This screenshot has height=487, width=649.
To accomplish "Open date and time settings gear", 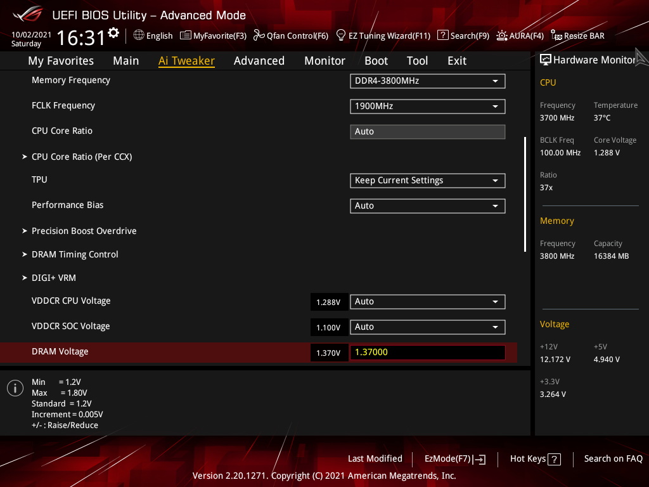I will 113,33.
